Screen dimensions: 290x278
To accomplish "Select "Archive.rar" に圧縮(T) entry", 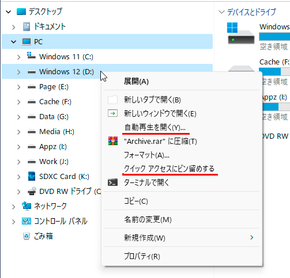I will click(x=182, y=141).
